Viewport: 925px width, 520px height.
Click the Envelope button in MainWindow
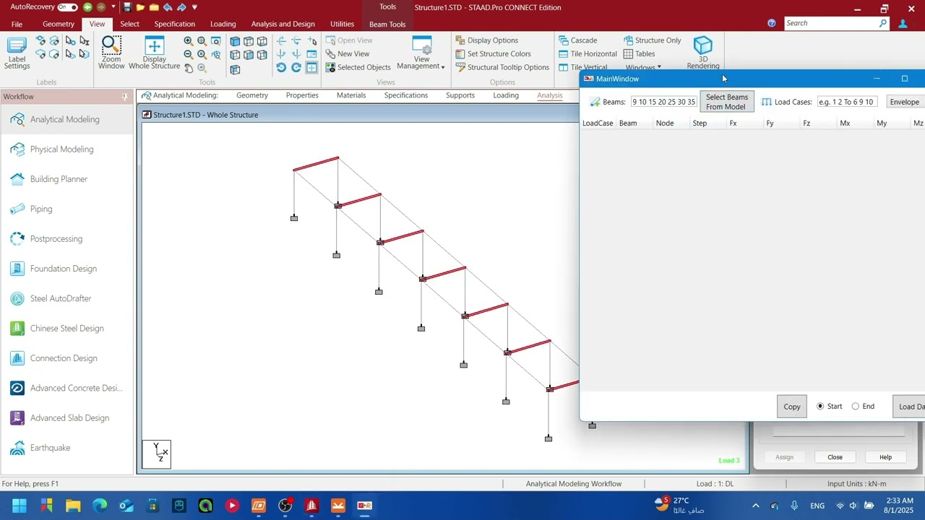tap(905, 102)
